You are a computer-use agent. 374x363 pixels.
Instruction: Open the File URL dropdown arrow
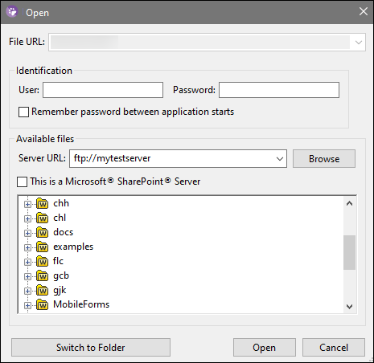pos(359,42)
